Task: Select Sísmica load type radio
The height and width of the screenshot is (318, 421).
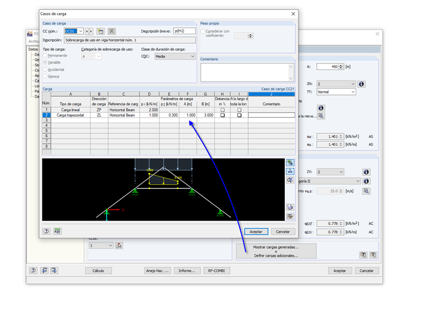Action: [x=45, y=76]
